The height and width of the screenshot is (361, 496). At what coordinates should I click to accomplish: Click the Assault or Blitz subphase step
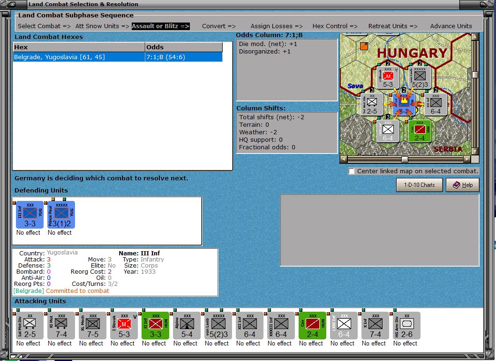click(161, 26)
